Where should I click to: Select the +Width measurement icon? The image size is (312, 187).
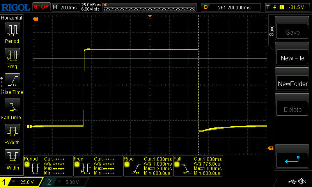tap(12, 131)
